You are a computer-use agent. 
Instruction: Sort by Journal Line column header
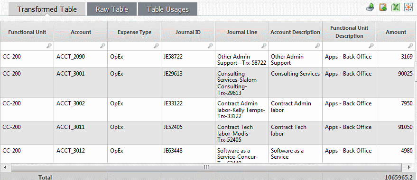pyautogui.click(x=242, y=32)
